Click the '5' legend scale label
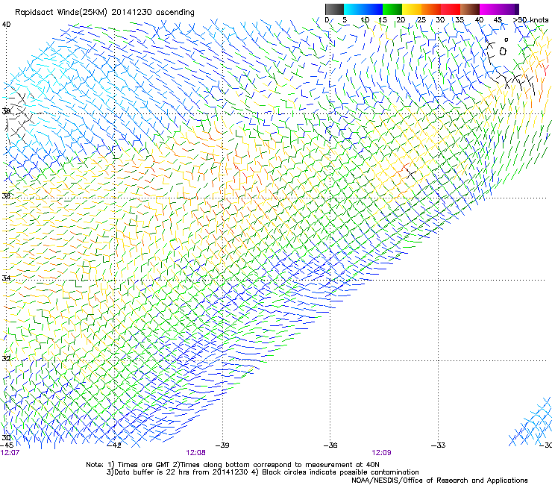This screenshot has width=552, height=485. point(345,20)
